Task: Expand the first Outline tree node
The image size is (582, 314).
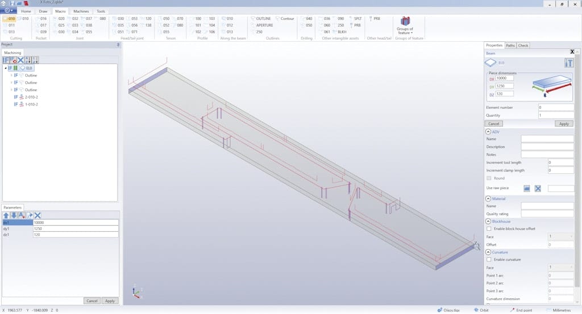Action: pos(11,75)
